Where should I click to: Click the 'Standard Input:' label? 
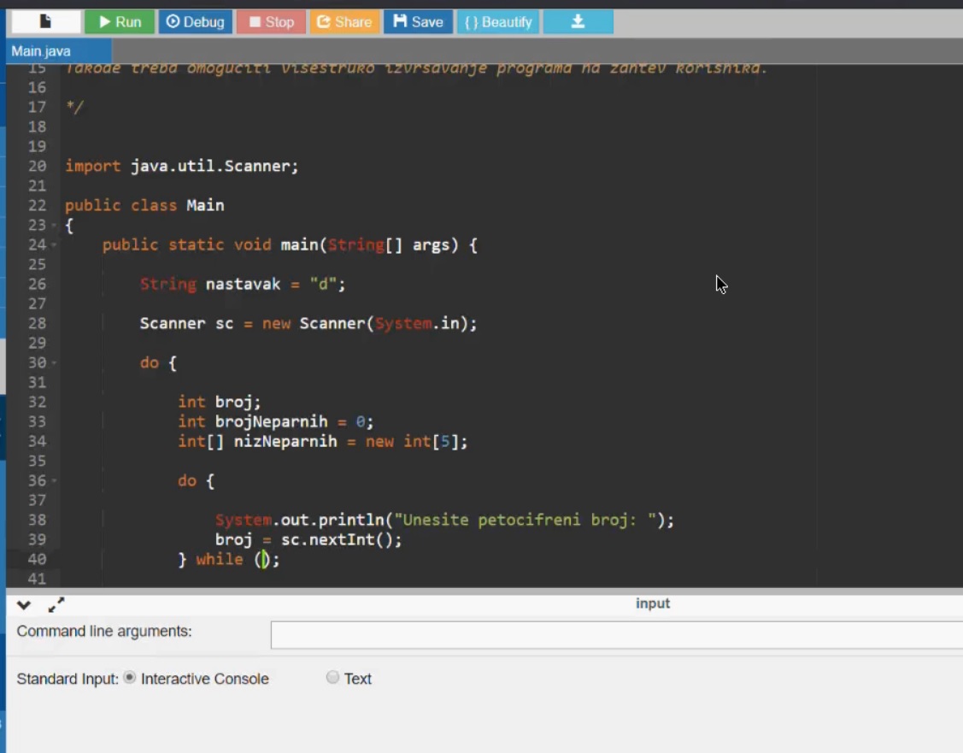tap(67, 679)
